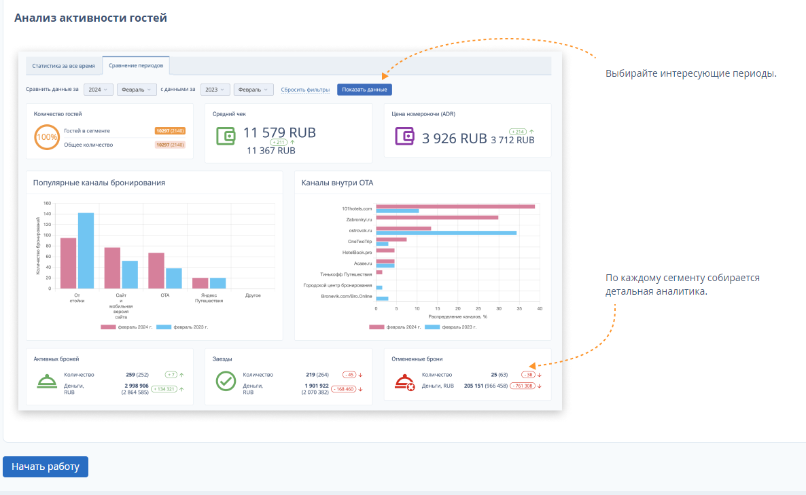Toggle февраль 2023 legend in OTA channels chart
806x495 pixels.
pyautogui.click(x=451, y=327)
